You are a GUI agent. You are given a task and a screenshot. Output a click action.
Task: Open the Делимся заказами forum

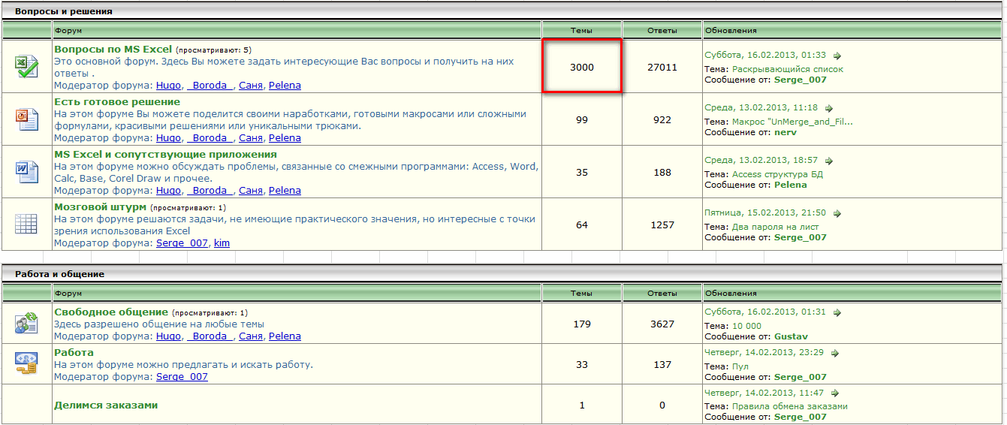coord(106,405)
